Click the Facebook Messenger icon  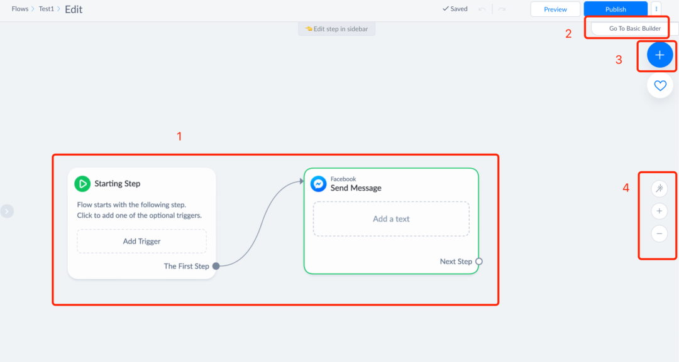[x=318, y=184]
